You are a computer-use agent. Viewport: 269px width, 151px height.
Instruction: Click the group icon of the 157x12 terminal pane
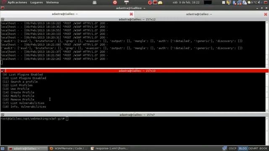click(3, 19)
